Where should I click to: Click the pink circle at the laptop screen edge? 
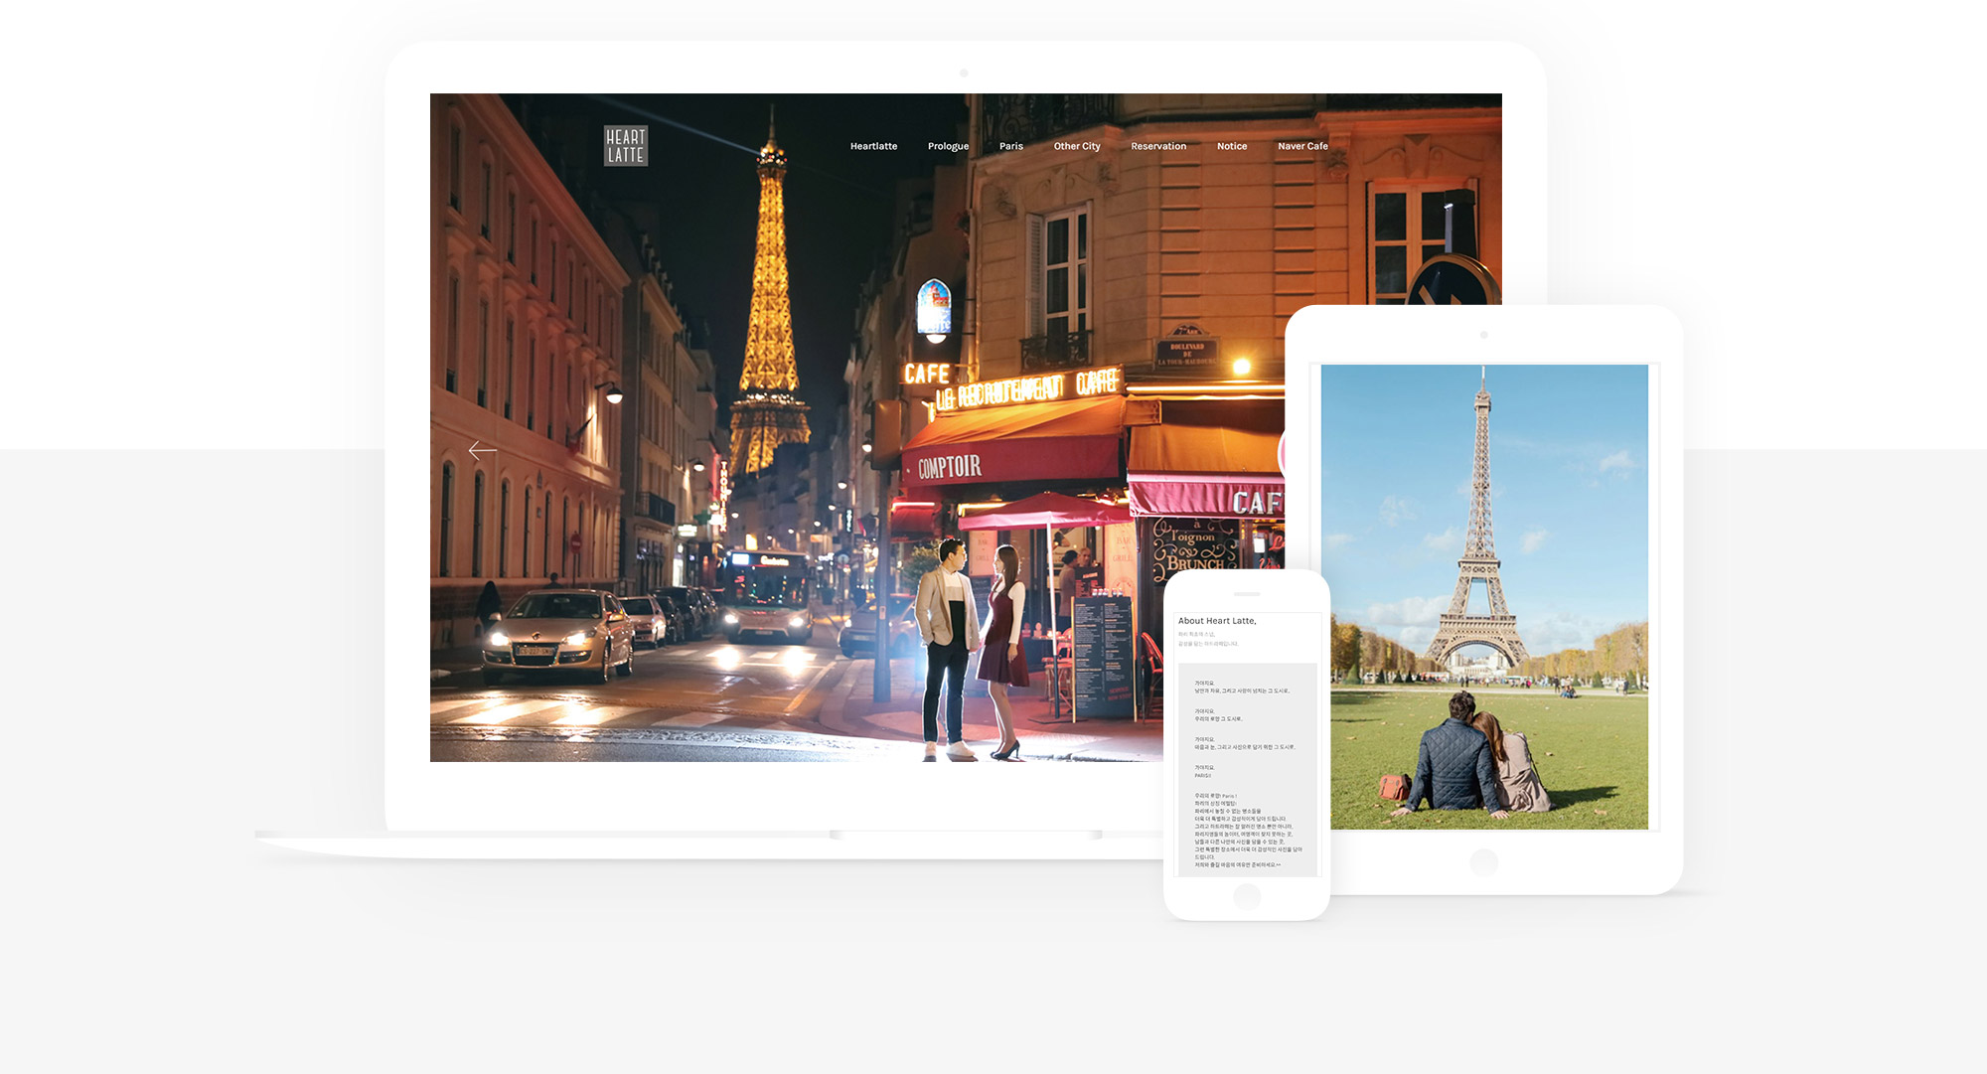(1282, 453)
